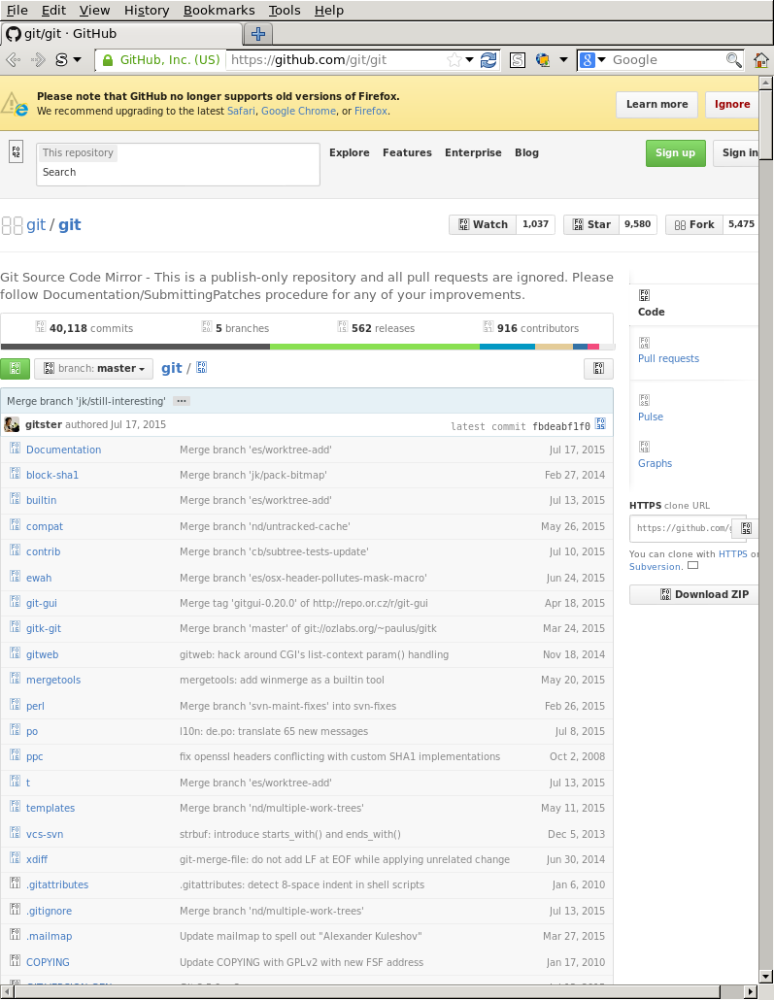The height and width of the screenshot is (1000, 774).
Task: Open the address bar history dropdown arrow
Action: coord(470,60)
